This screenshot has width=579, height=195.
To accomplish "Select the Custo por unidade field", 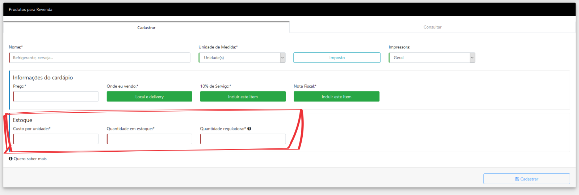I will (56, 139).
